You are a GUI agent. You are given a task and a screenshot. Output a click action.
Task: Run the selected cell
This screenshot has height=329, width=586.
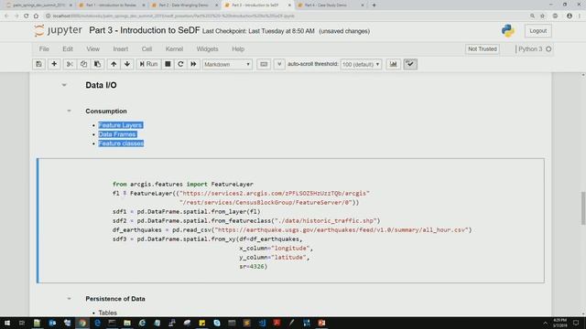tap(148, 64)
